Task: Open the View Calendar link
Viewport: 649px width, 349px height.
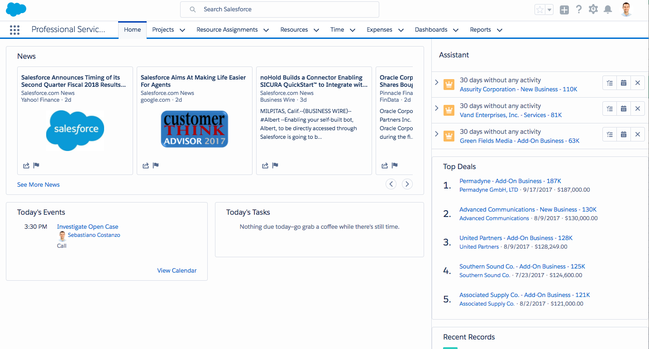Action: pos(177,270)
